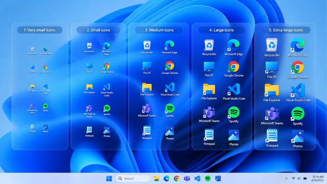The width and height of the screenshot is (327, 184).
Task: Select Google Chrome in the Medium icons panel
Action: [170, 68]
